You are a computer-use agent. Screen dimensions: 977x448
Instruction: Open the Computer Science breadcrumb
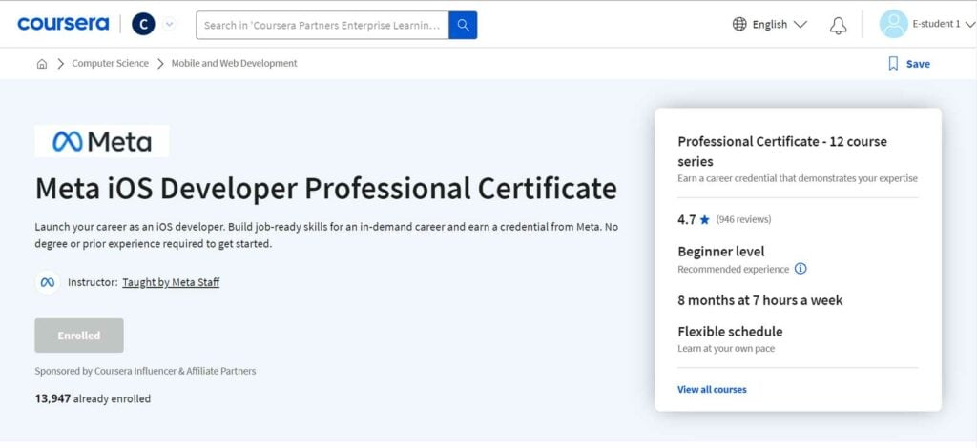111,63
